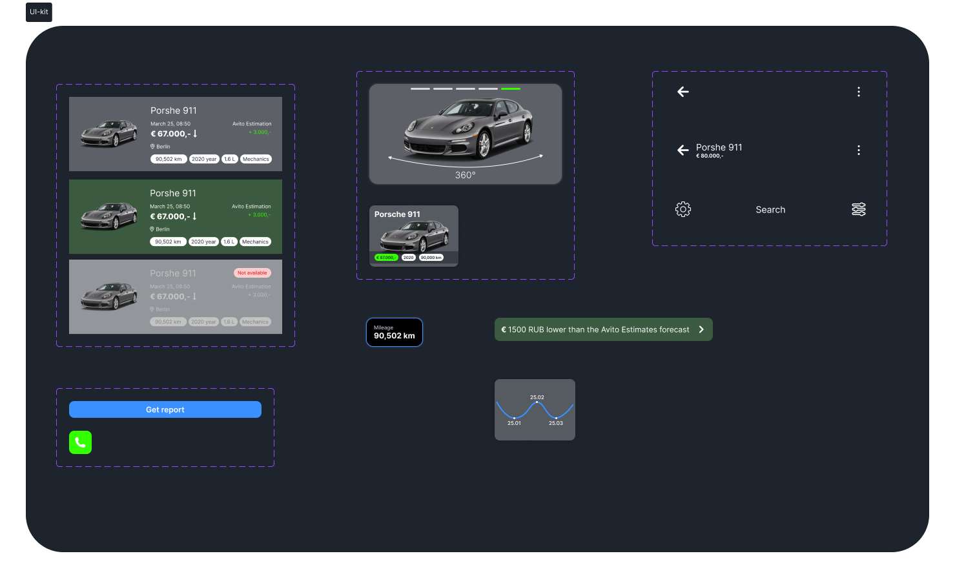Select the Search tab in the bottom bar
Image resolution: width=955 pixels, height=578 pixels.
[x=770, y=209]
